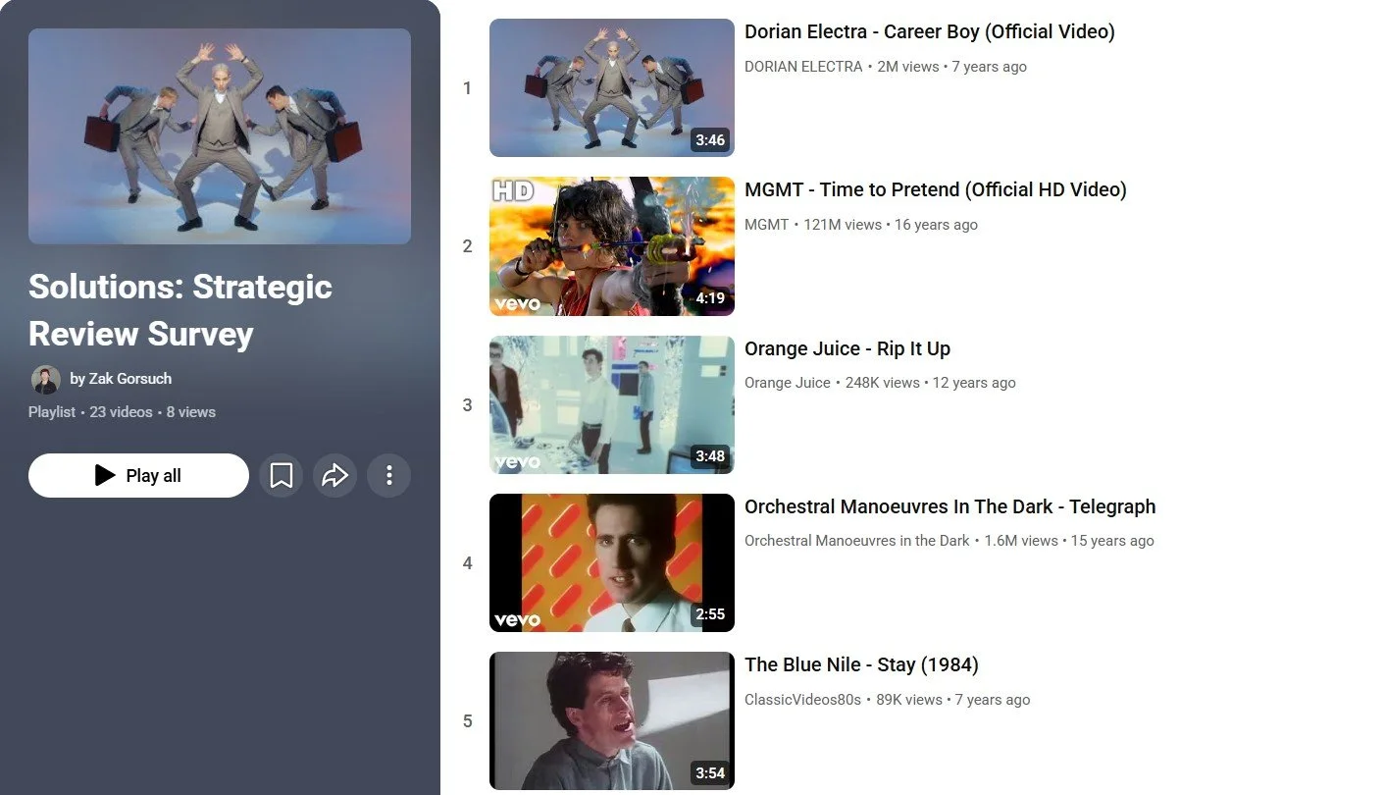
Task: Click the '248K views • 12 years ago' text
Action: [x=931, y=383]
